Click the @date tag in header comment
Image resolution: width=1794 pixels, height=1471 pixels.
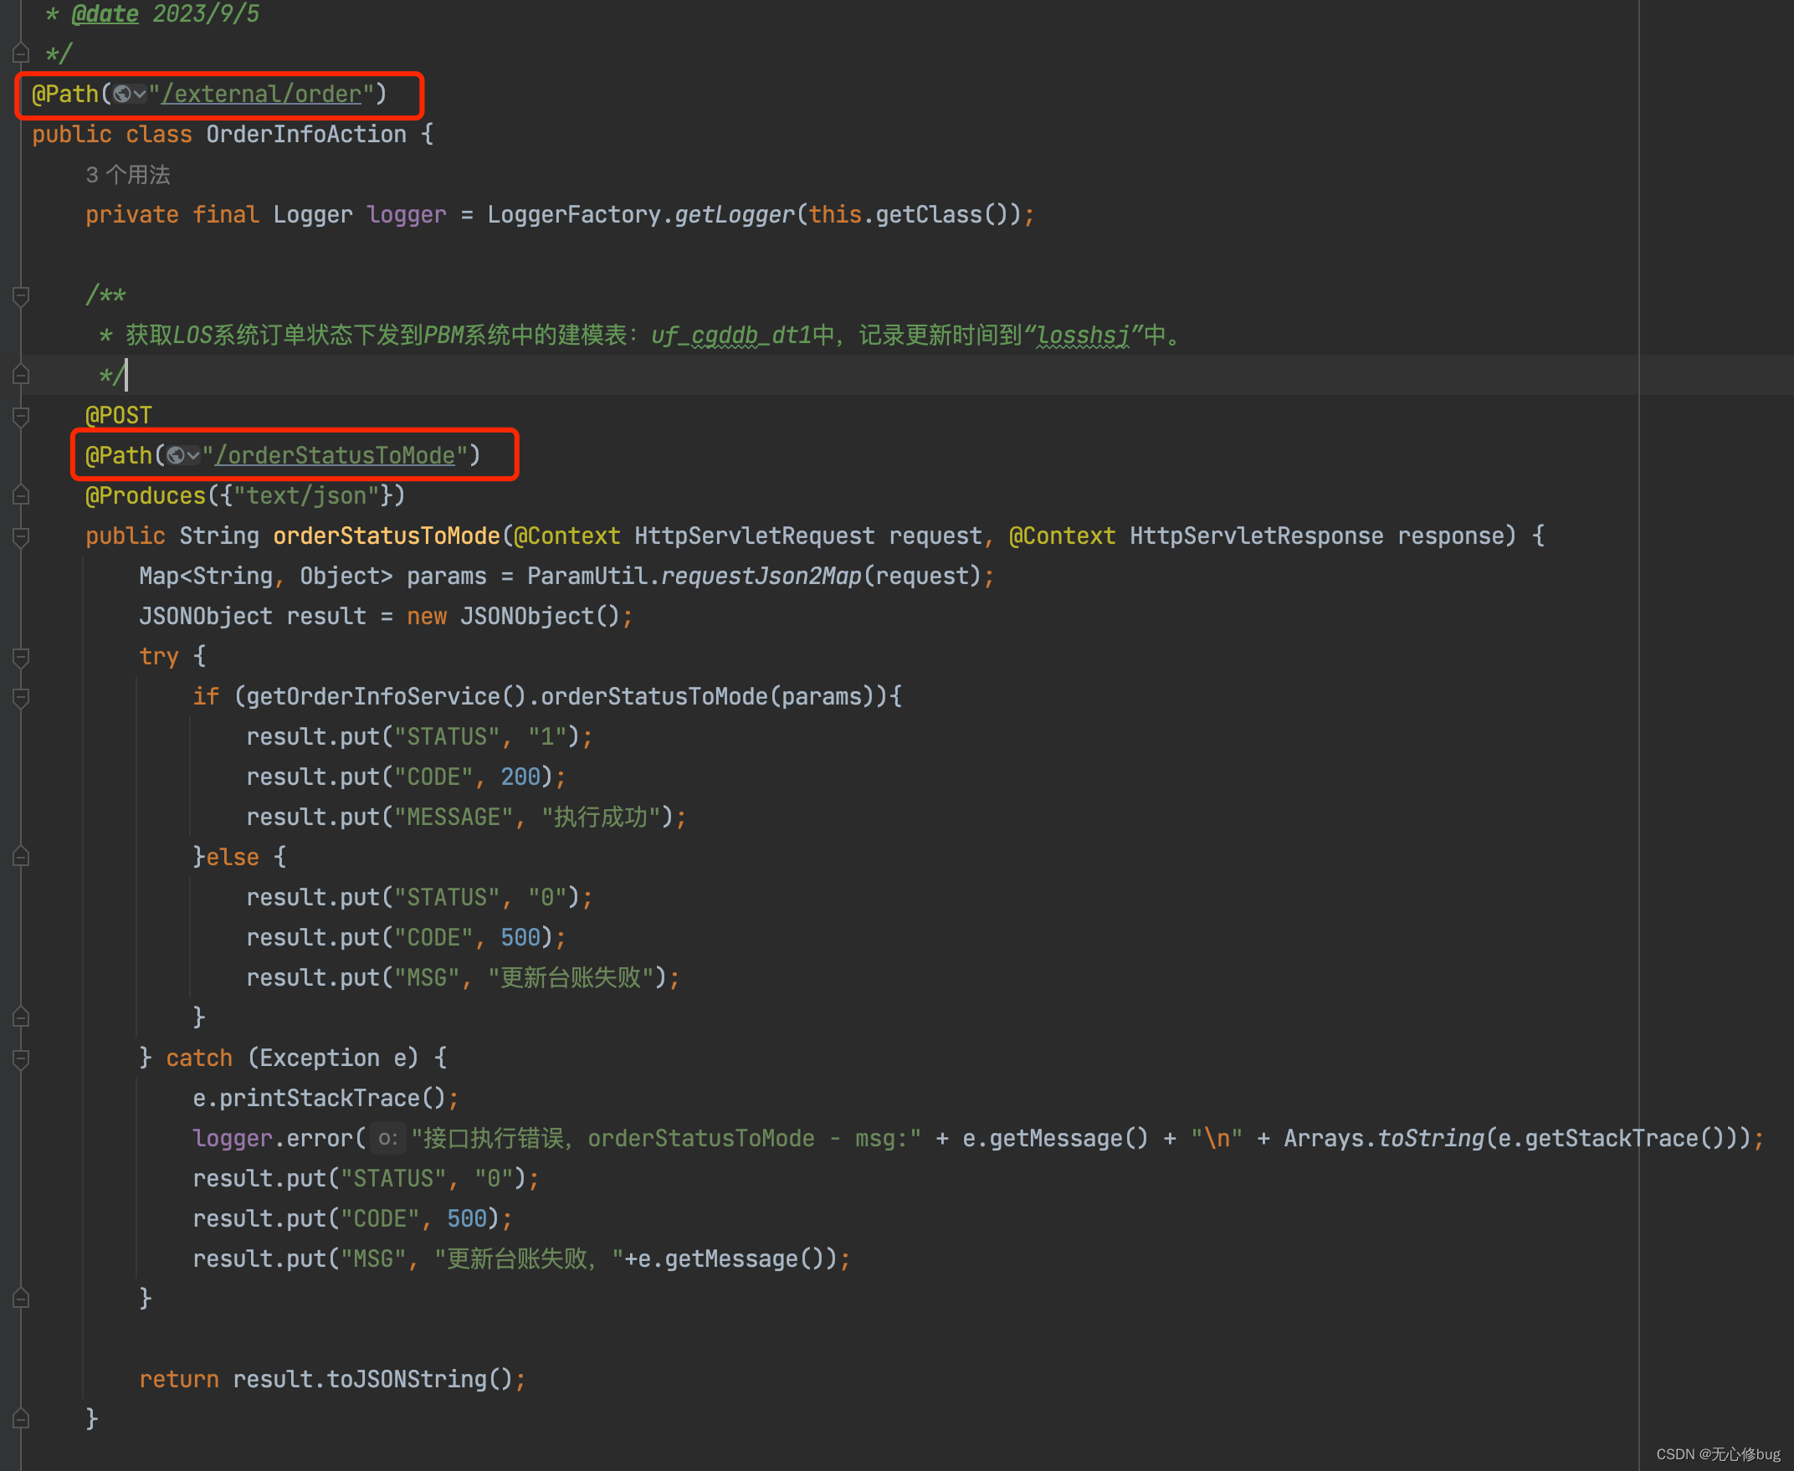[x=105, y=14]
